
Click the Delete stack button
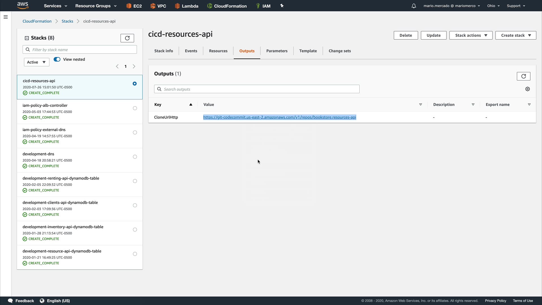pyautogui.click(x=405, y=35)
